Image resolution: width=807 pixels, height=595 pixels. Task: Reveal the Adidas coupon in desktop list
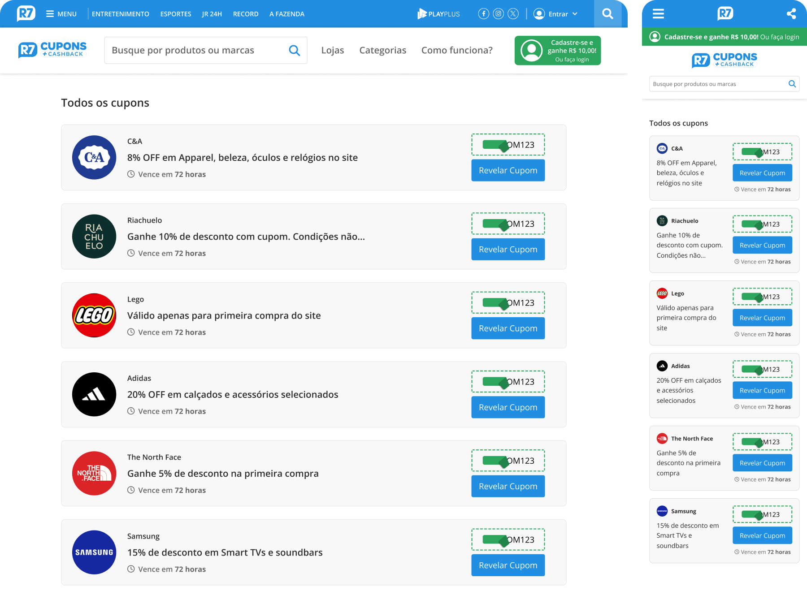click(508, 407)
